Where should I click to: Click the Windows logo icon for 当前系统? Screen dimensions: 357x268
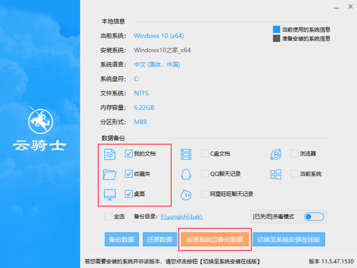[x=276, y=174]
